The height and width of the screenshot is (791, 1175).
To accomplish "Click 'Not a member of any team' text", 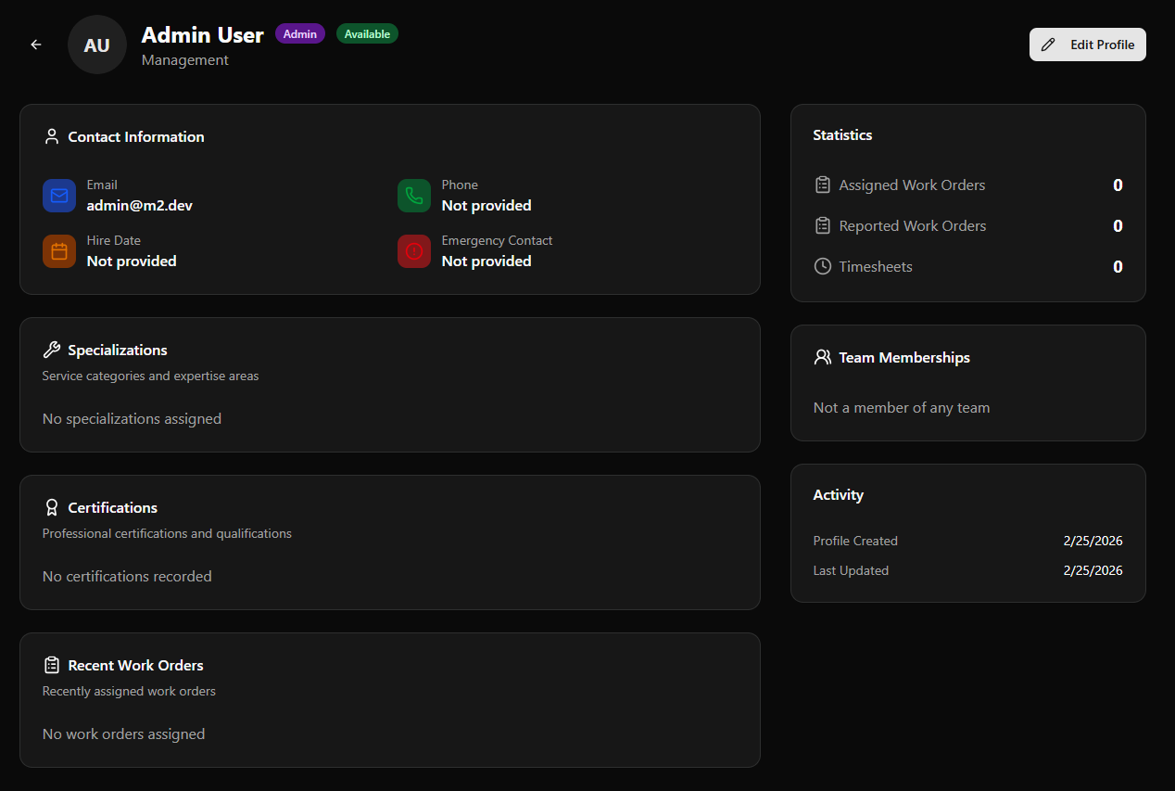I will [902, 407].
